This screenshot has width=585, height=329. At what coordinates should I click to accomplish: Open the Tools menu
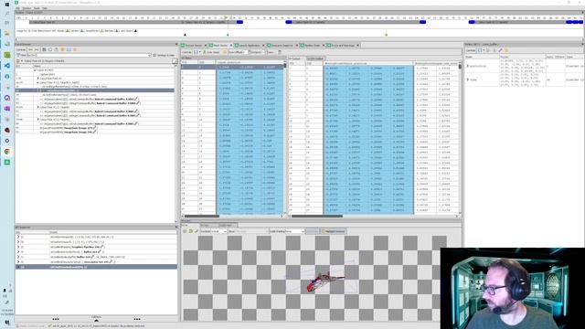(x=37, y=8)
